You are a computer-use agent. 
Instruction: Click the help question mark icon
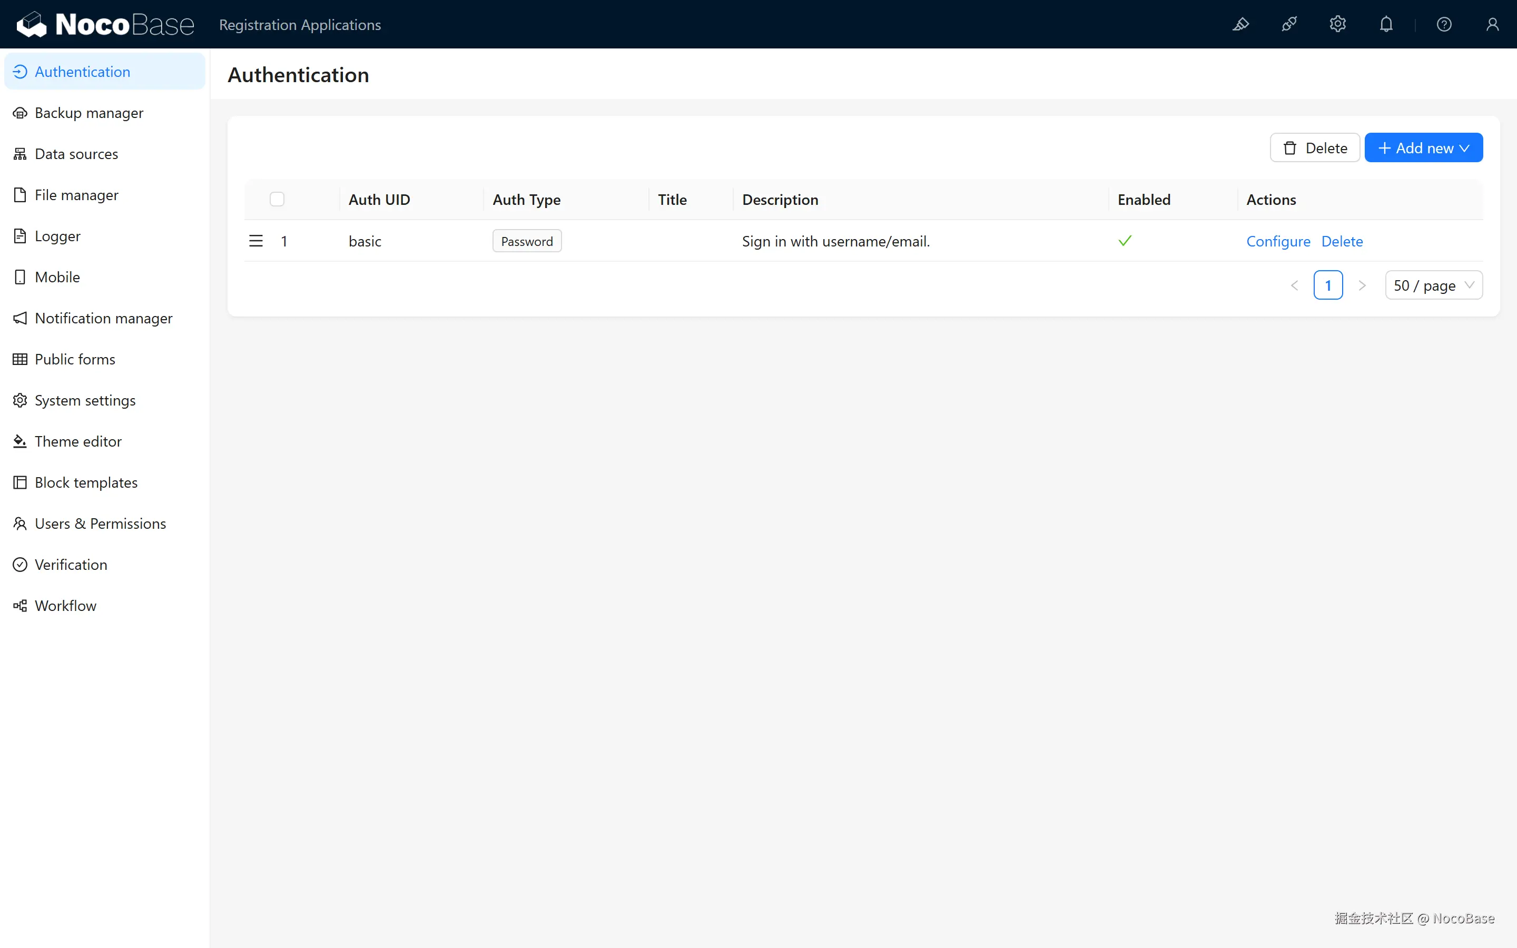point(1444,24)
